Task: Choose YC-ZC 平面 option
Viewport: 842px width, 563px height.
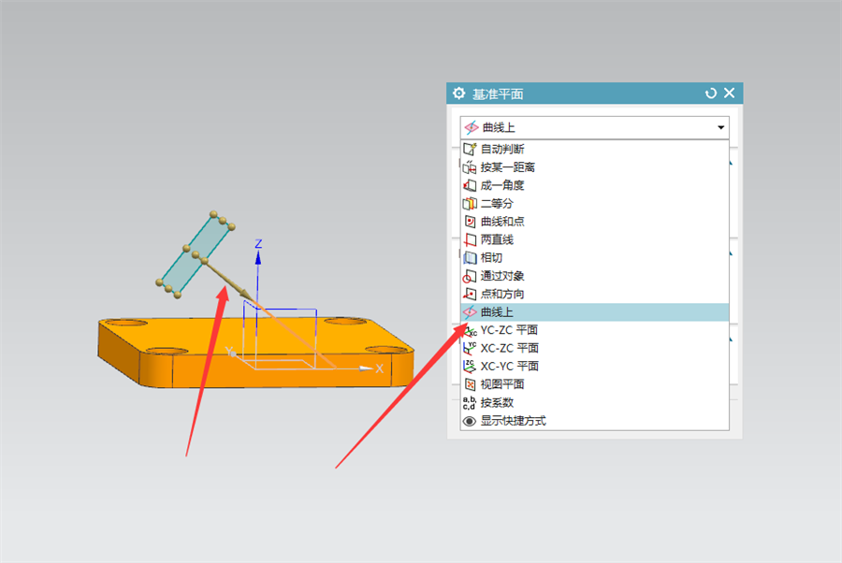Action: tap(594, 330)
